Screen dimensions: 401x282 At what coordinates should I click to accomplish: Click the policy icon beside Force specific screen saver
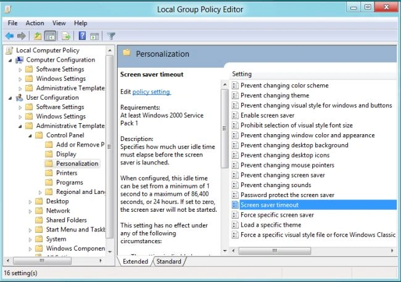235,215
